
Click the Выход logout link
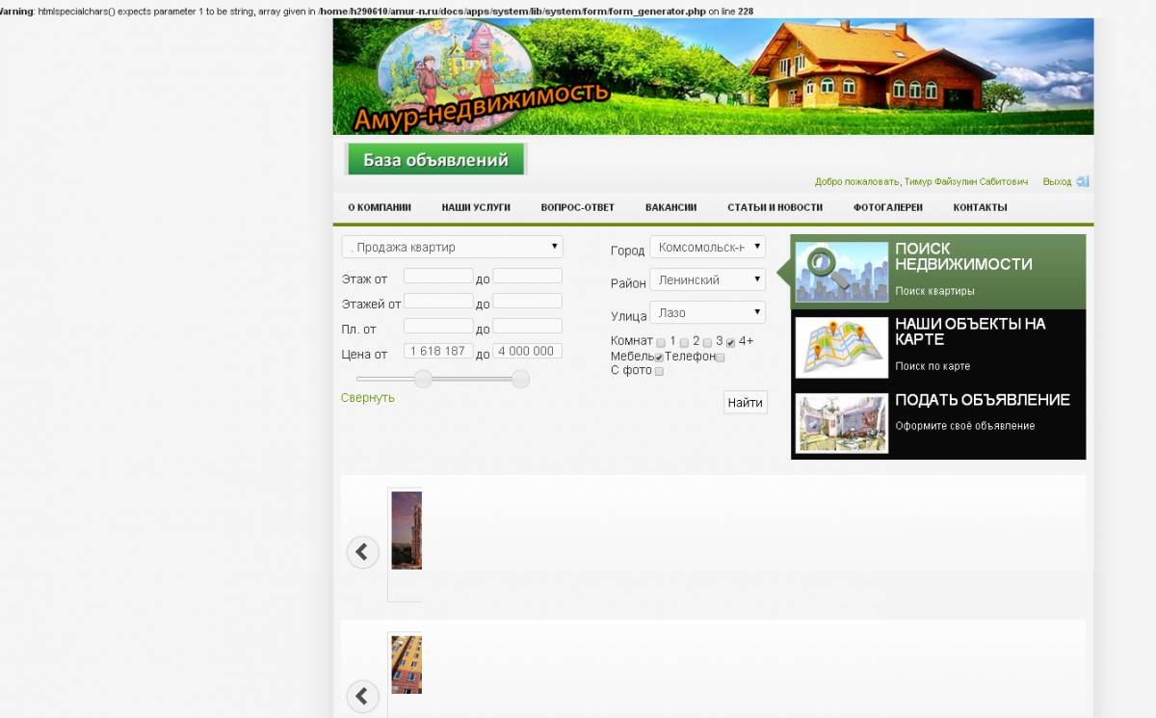1057,181
